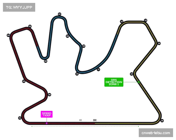176x140 pixels.
Task: Click the magenta speed trap point dot
Action: click(46, 123)
